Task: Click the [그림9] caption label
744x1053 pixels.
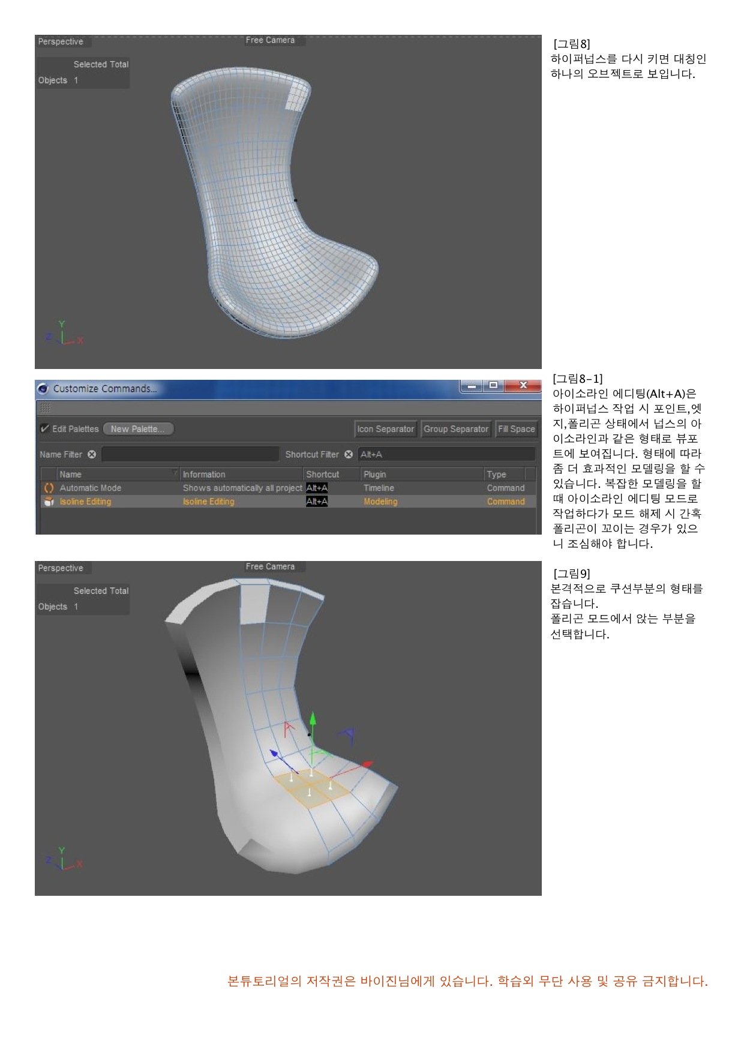Action: coord(572,574)
